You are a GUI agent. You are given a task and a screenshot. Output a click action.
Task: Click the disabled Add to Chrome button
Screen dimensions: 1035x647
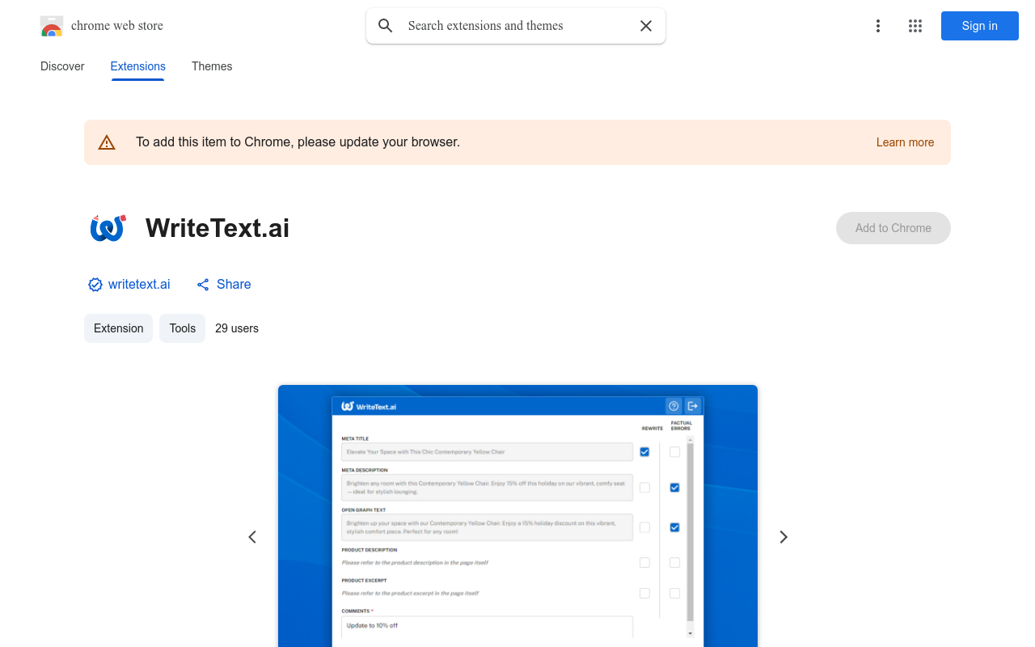click(x=893, y=228)
